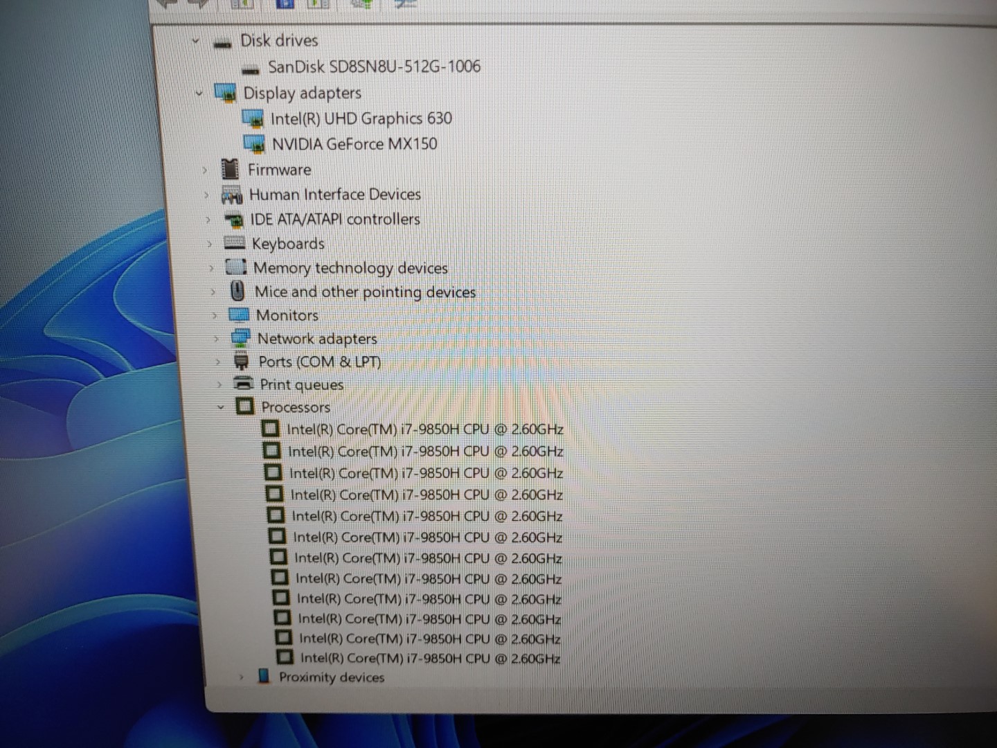The height and width of the screenshot is (748, 997).
Task: Expand Mice and other pointing devices
Action: 213,292
